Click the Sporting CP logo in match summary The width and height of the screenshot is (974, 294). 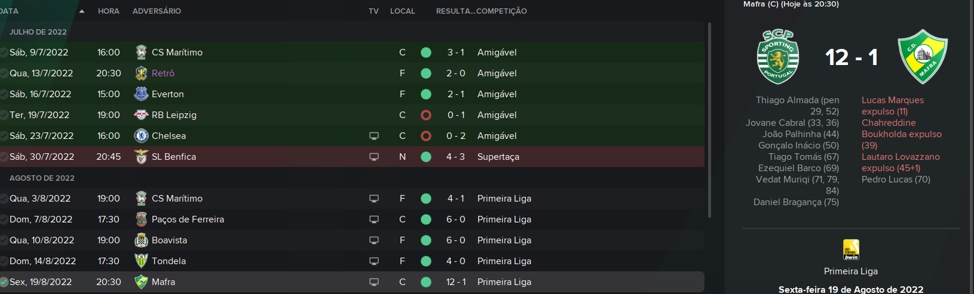tap(778, 57)
